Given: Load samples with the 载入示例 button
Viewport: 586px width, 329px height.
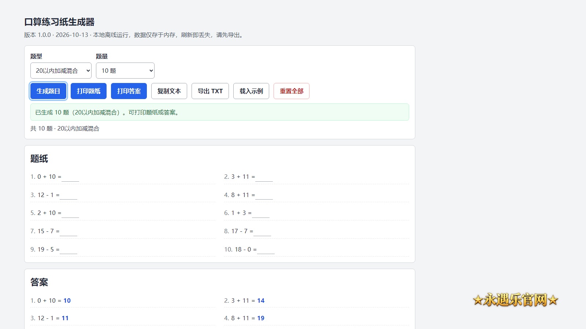Looking at the screenshot, I should coord(251,91).
